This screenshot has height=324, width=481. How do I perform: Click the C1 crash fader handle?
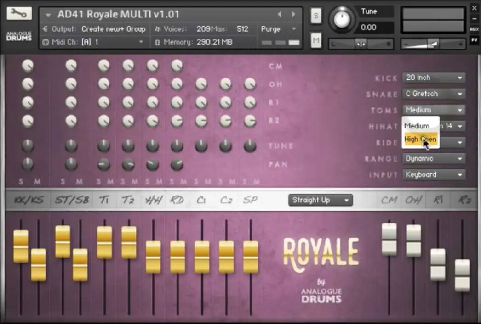202,257
